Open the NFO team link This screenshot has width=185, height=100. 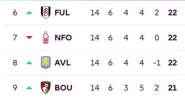click(x=63, y=38)
